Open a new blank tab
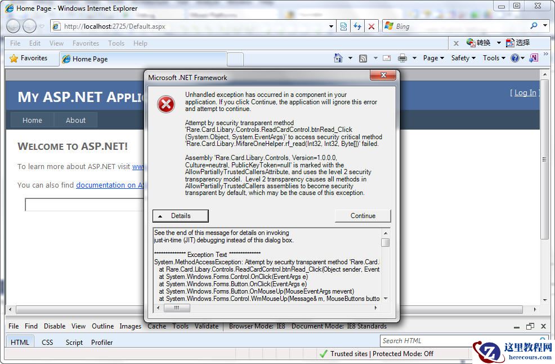The height and width of the screenshot is (364, 555). (x=235, y=59)
